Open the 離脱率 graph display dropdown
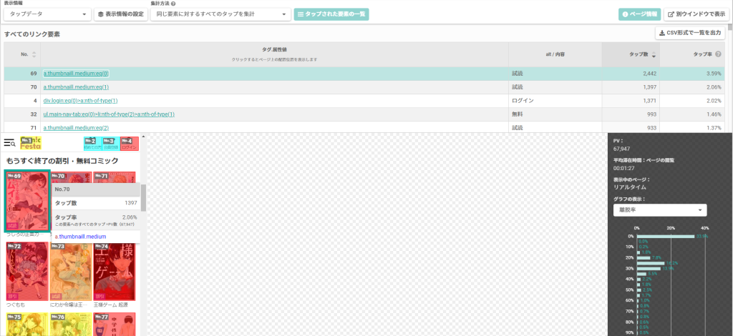The height and width of the screenshot is (336, 733). coord(660,210)
